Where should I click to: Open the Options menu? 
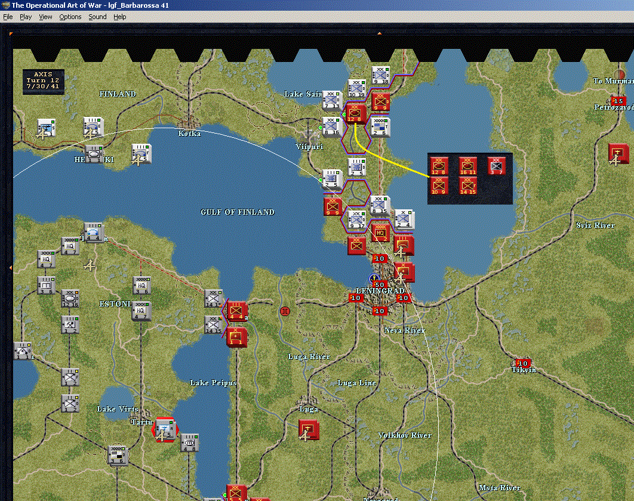click(x=70, y=17)
